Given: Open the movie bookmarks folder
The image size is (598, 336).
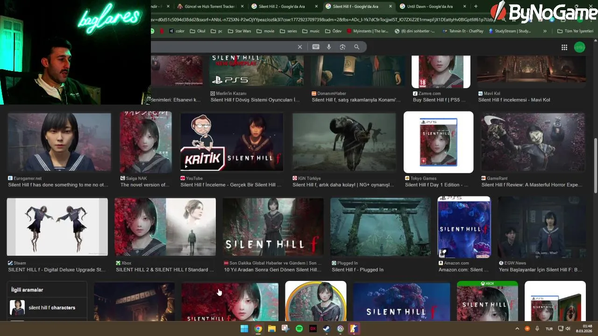Looking at the screenshot, I should [x=265, y=31].
